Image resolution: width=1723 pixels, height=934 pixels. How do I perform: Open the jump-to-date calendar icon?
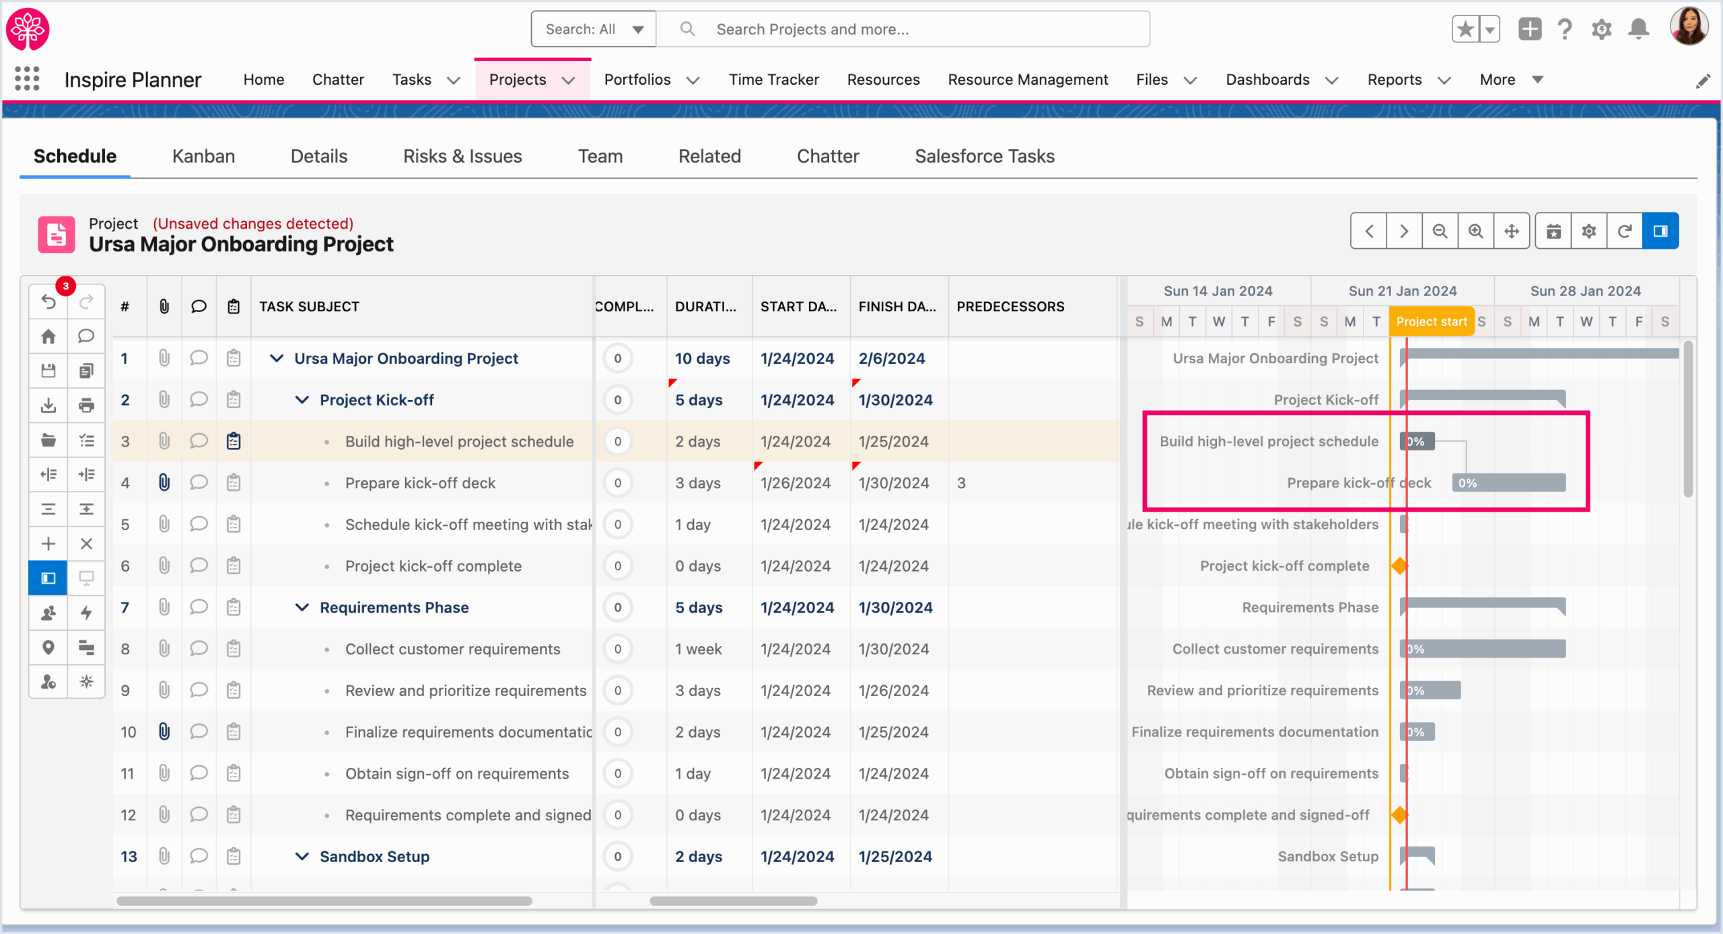click(x=1553, y=231)
